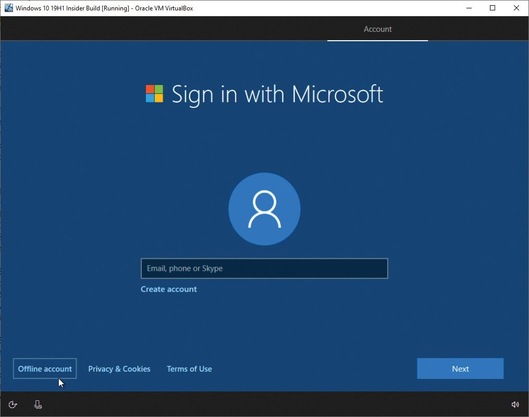Image resolution: width=529 pixels, height=417 pixels.
Task: Maximize the VirtualBox window
Action: [493, 8]
